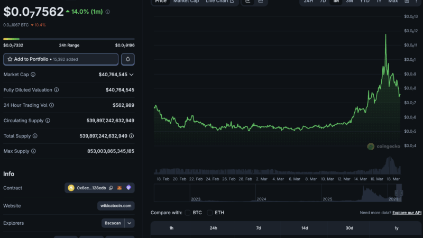Click 2024 section in chart navigator
The width and height of the screenshot is (423, 238).
(288, 193)
